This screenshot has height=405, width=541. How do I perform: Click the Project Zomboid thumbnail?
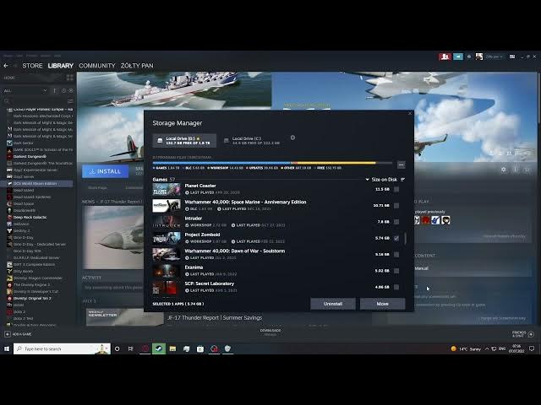167,238
